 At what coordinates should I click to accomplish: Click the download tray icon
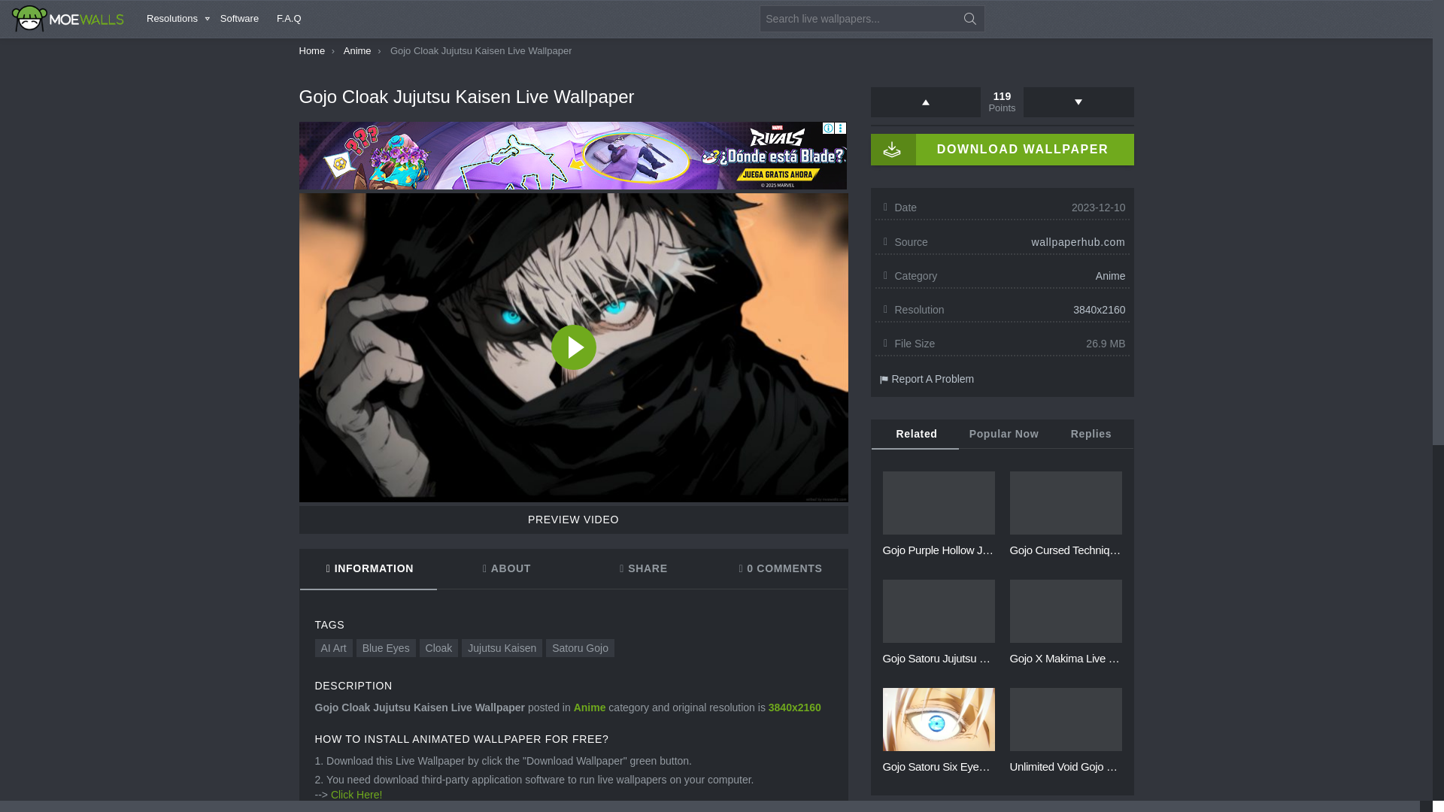pyautogui.click(x=893, y=150)
